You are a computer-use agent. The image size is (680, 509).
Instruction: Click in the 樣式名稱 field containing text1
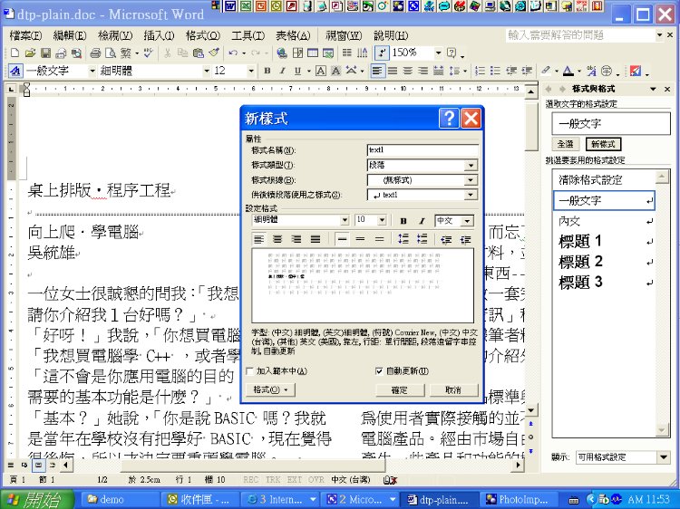[x=423, y=149]
